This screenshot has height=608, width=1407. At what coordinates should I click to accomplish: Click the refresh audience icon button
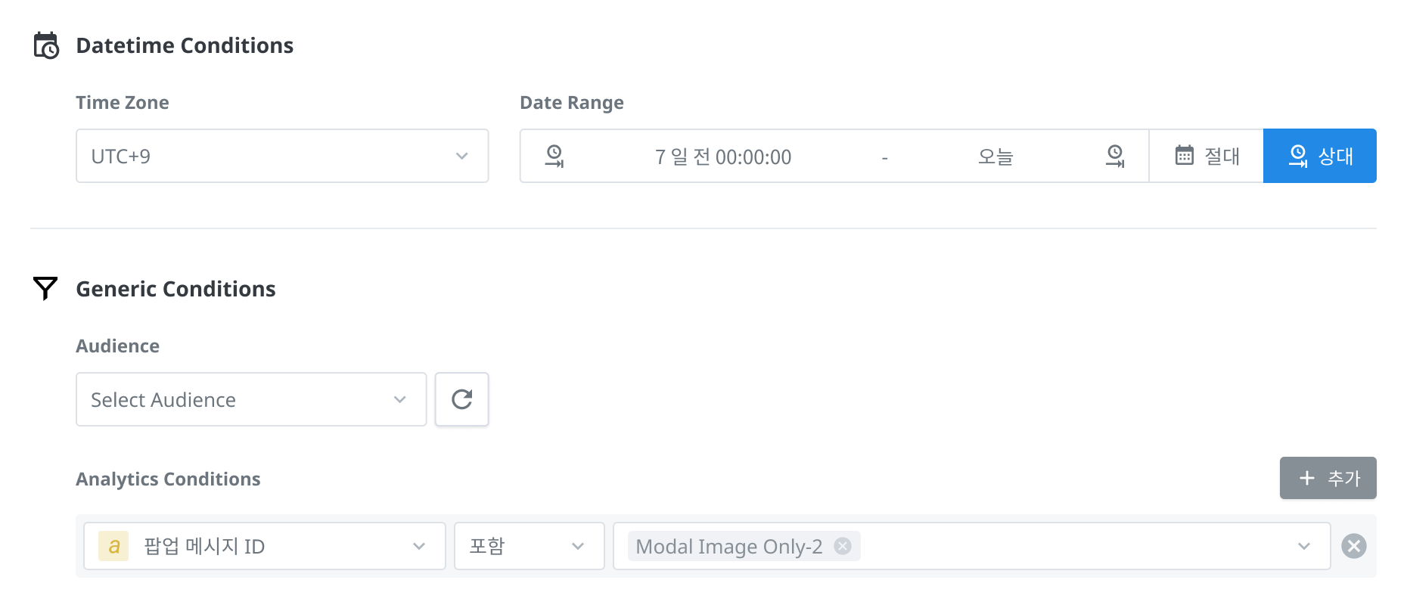(461, 399)
